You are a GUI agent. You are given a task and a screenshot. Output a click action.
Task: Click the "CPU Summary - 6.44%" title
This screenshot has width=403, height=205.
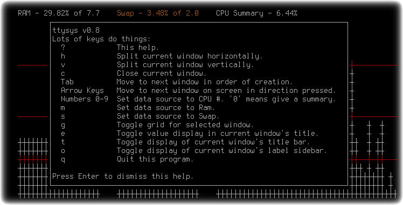(x=257, y=13)
